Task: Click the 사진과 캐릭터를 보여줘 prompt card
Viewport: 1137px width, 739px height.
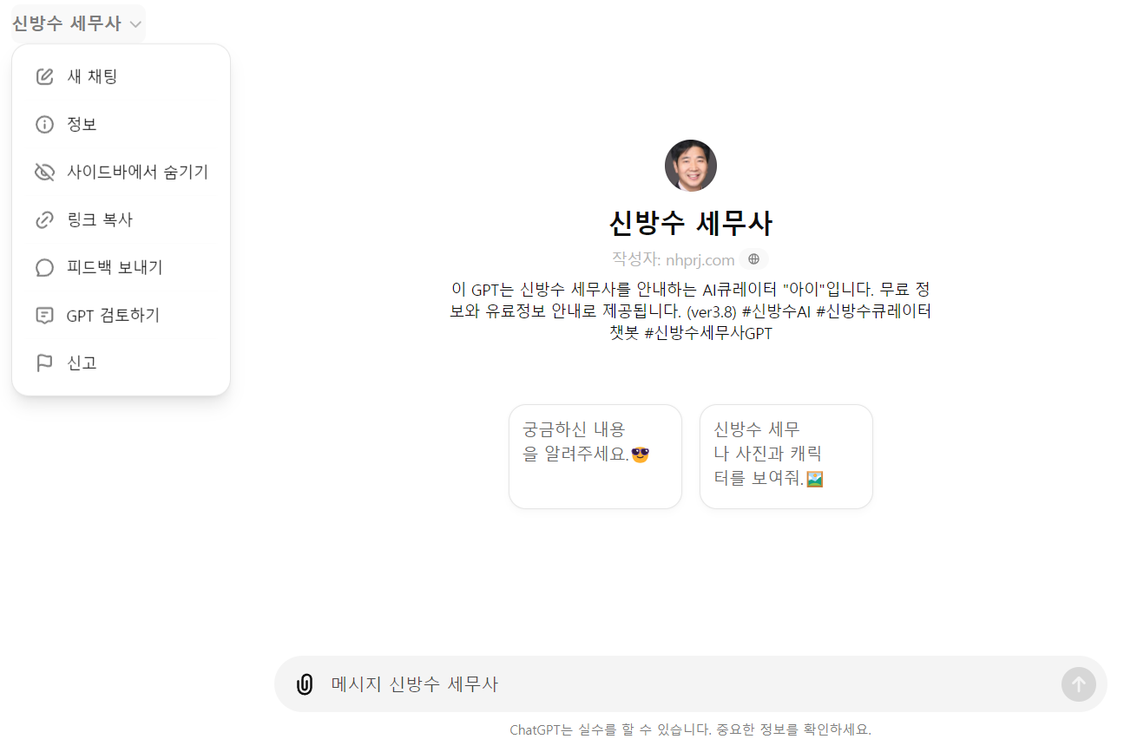Action: pyautogui.click(x=786, y=457)
